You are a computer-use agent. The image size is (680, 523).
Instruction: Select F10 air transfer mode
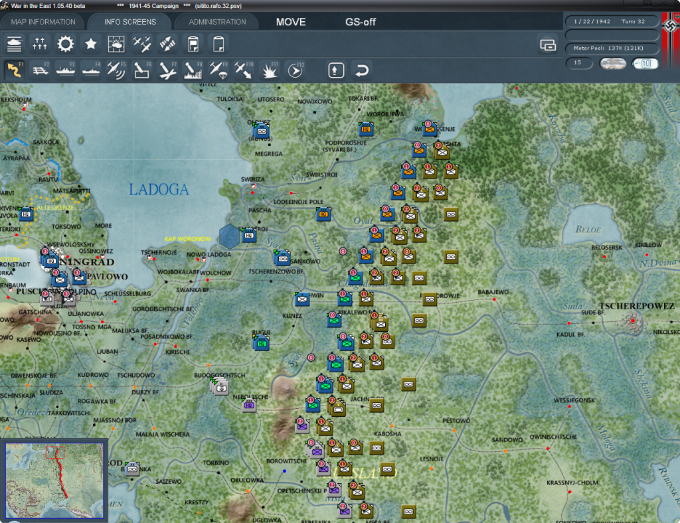tap(244, 70)
